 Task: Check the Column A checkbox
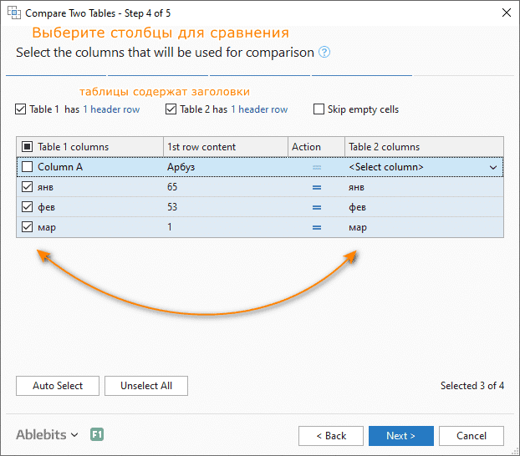pos(27,167)
